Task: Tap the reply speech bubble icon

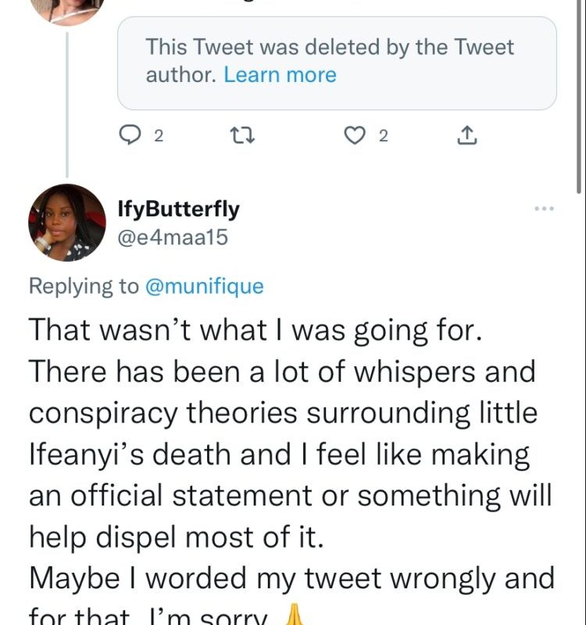Action: (128, 136)
